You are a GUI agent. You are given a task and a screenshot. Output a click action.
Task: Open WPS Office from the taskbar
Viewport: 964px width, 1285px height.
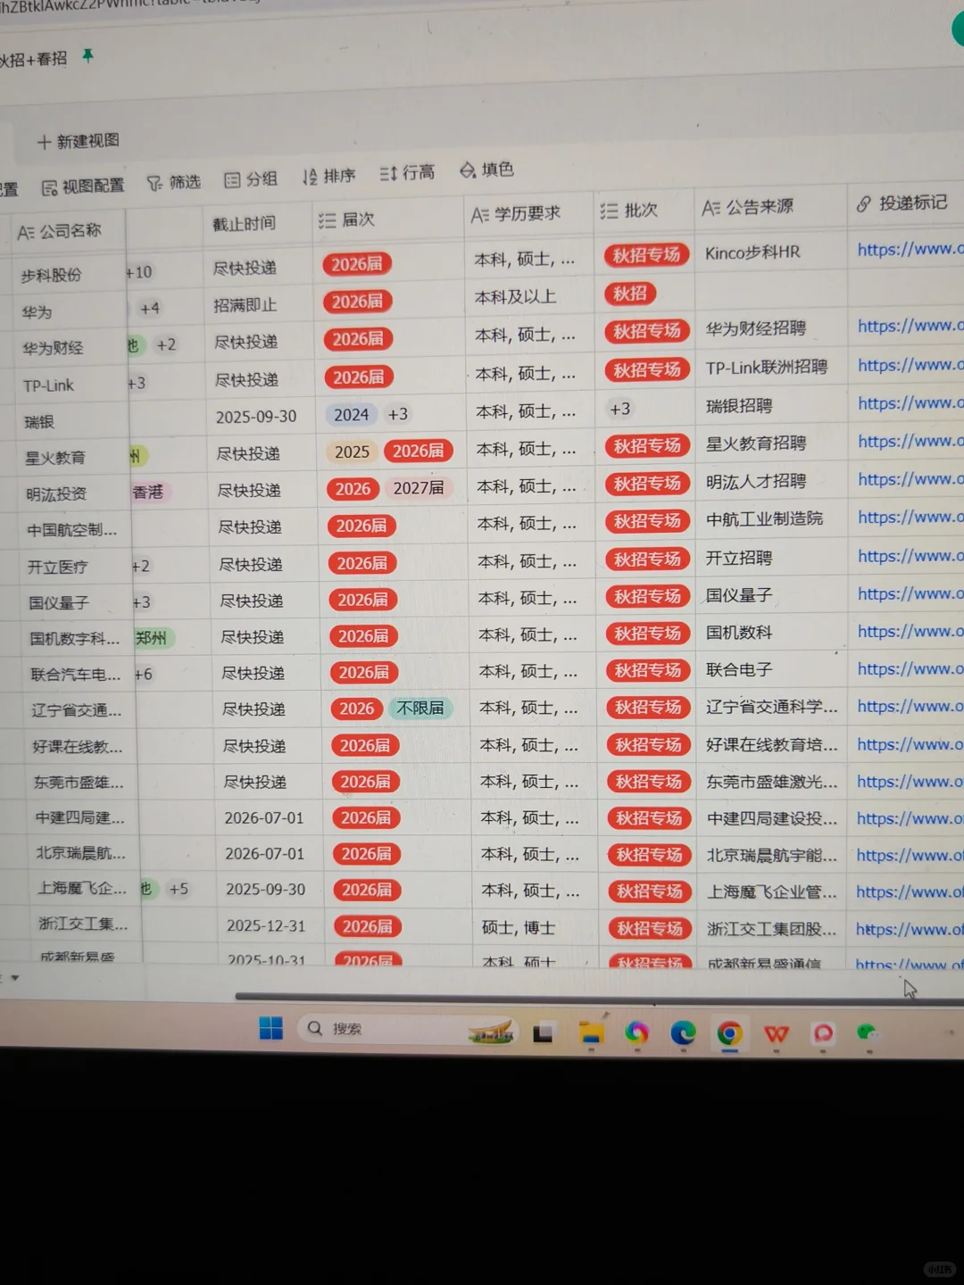click(777, 1034)
